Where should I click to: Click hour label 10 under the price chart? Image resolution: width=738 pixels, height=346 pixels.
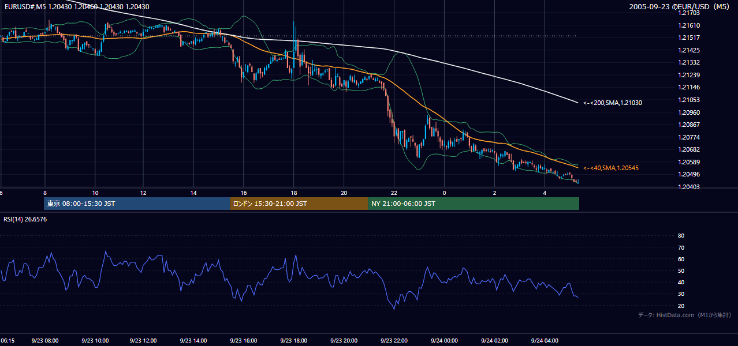(x=95, y=193)
